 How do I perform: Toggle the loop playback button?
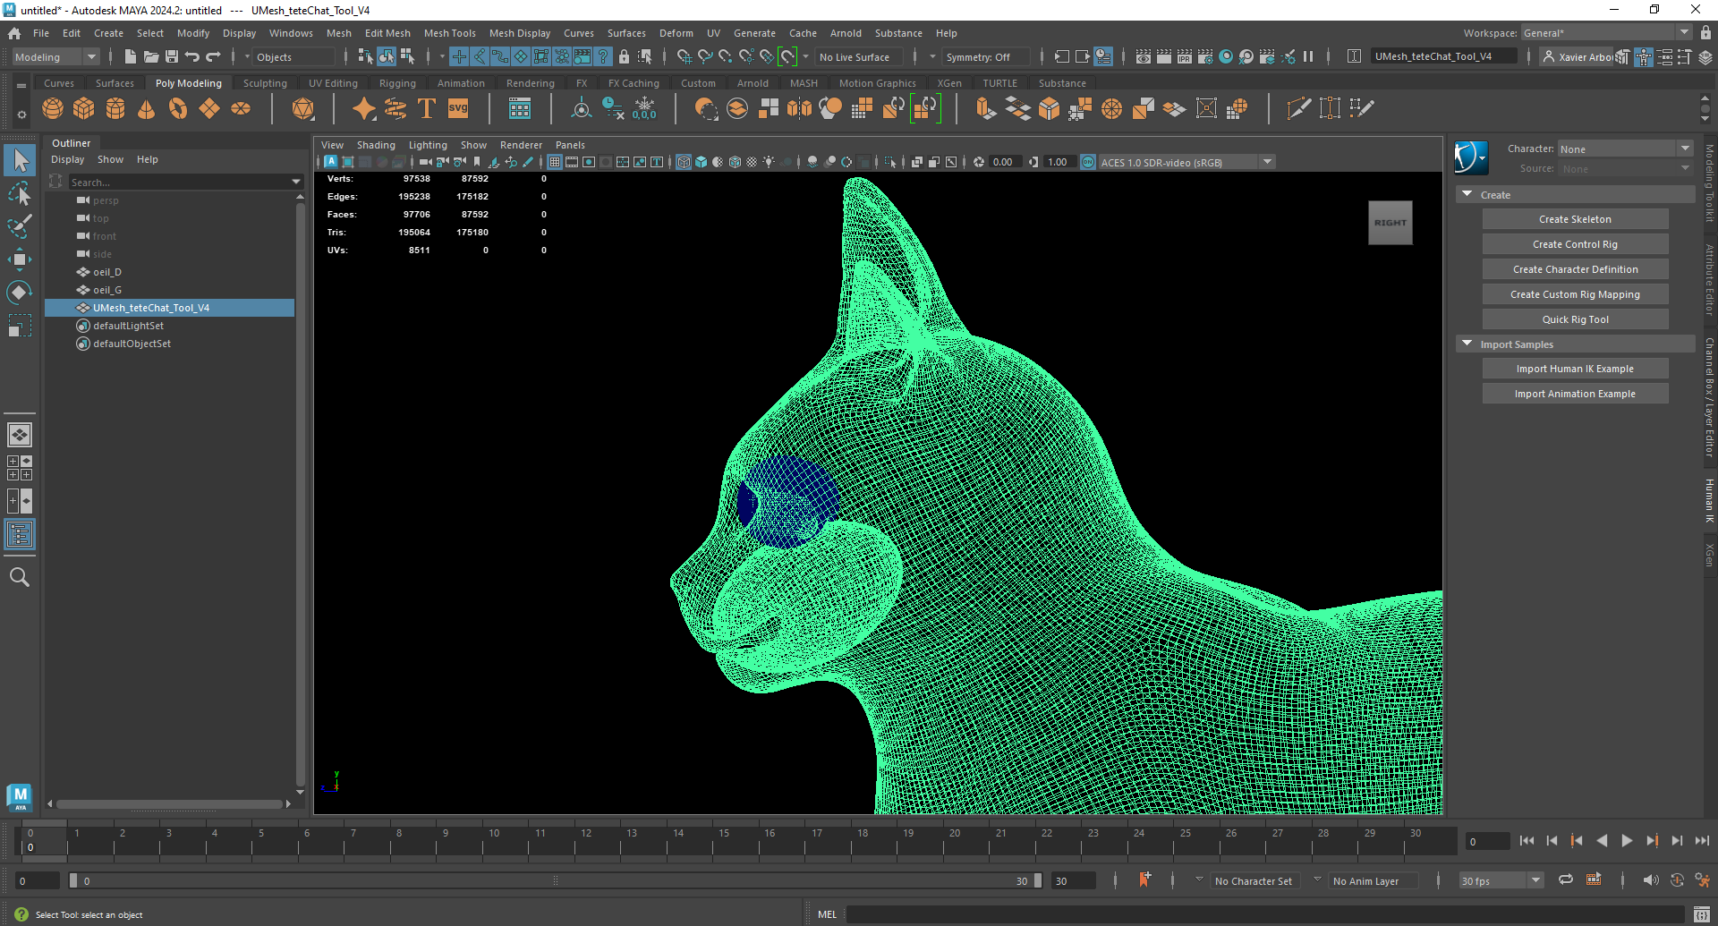click(1565, 880)
